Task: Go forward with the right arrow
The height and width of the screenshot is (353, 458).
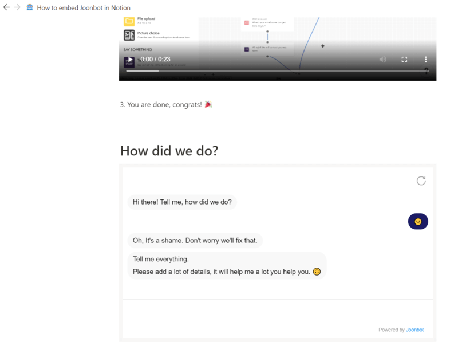Action: point(17,7)
